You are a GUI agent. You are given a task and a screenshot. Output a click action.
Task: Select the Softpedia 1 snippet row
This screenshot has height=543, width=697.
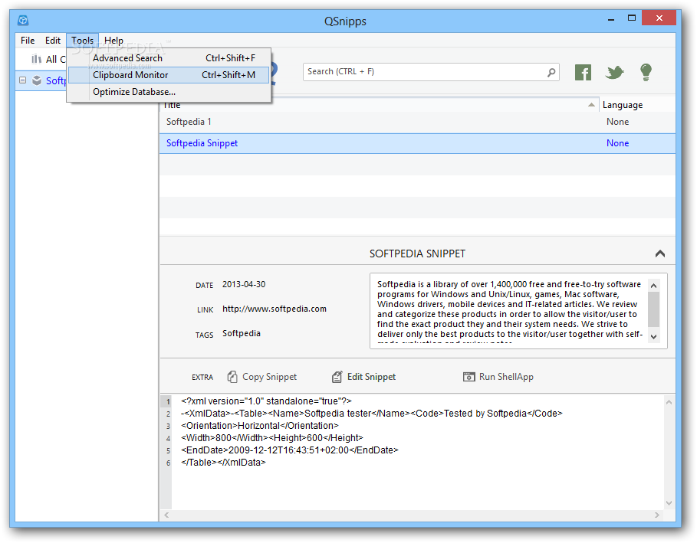point(417,122)
